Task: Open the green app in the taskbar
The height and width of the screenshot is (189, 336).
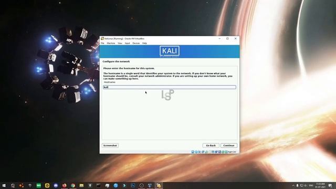Action: [x=38, y=185]
